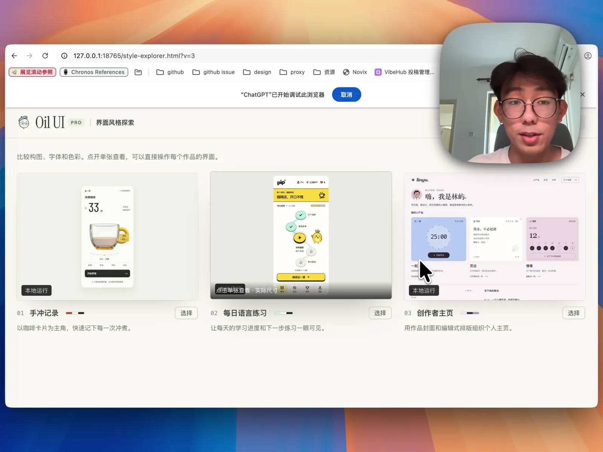Click the address bar showing 127.0.0.1:18765
The height and width of the screenshot is (452, 603).
coord(249,56)
